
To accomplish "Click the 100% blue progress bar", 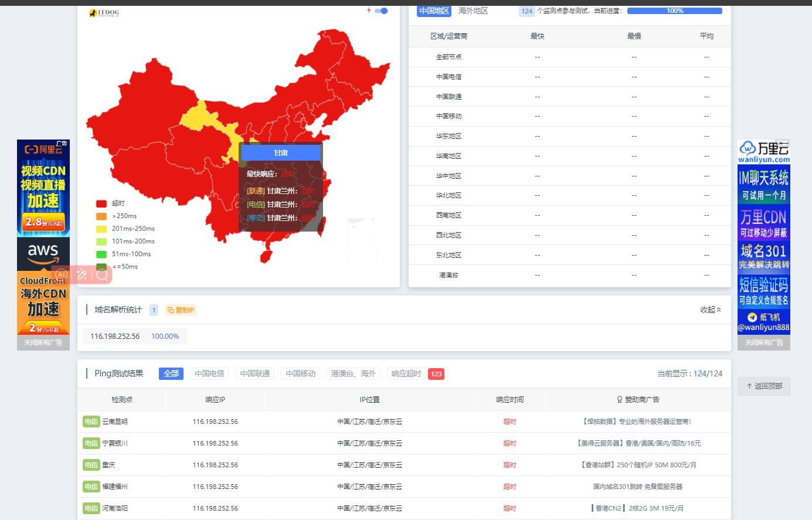I will point(675,11).
